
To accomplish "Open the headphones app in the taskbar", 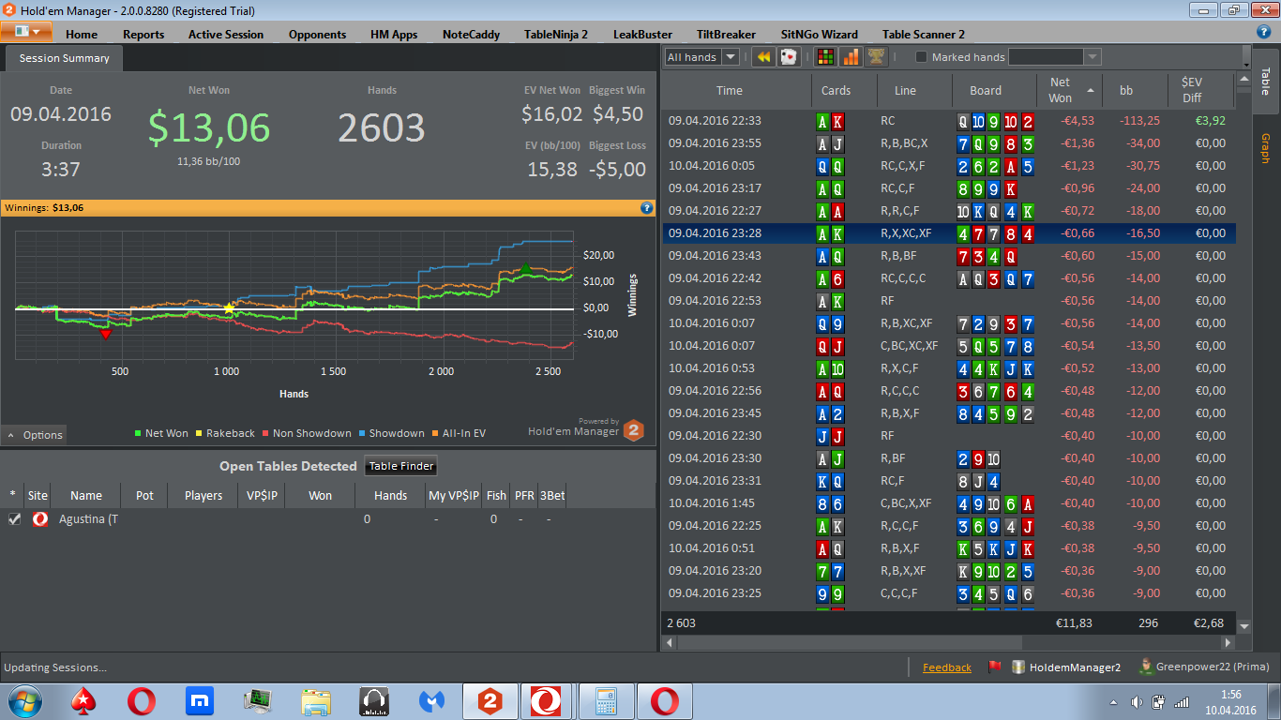I will tap(374, 701).
